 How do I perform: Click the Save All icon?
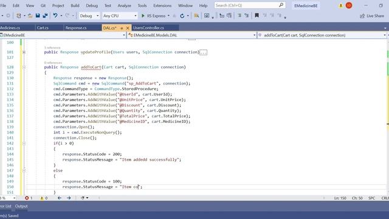[x=45, y=16]
